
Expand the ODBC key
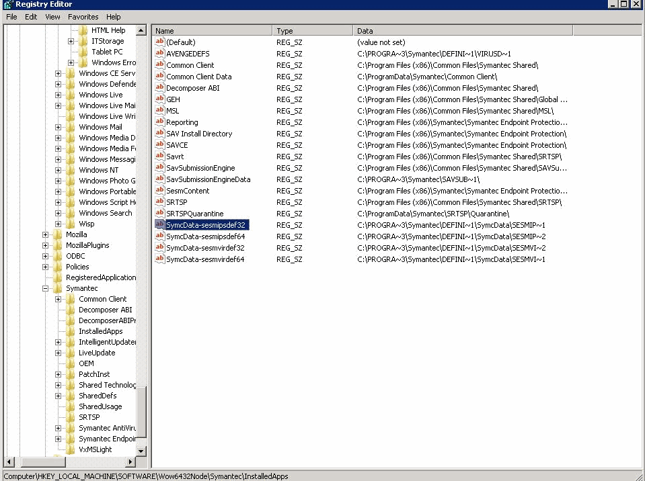coord(45,256)
